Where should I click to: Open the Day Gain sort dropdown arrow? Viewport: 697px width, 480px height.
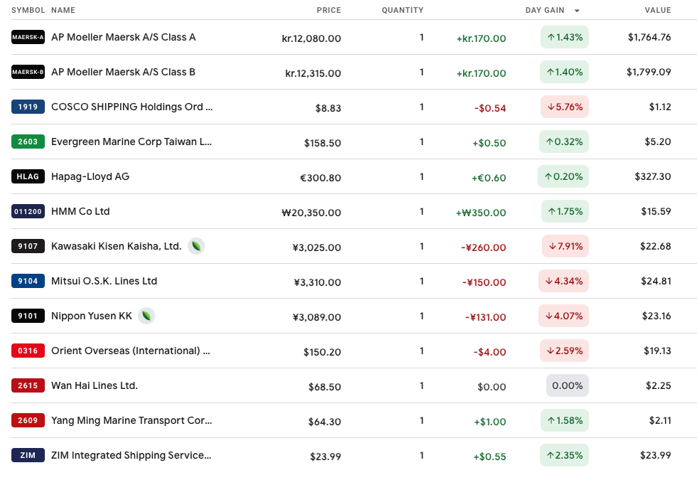click(577, 10)
